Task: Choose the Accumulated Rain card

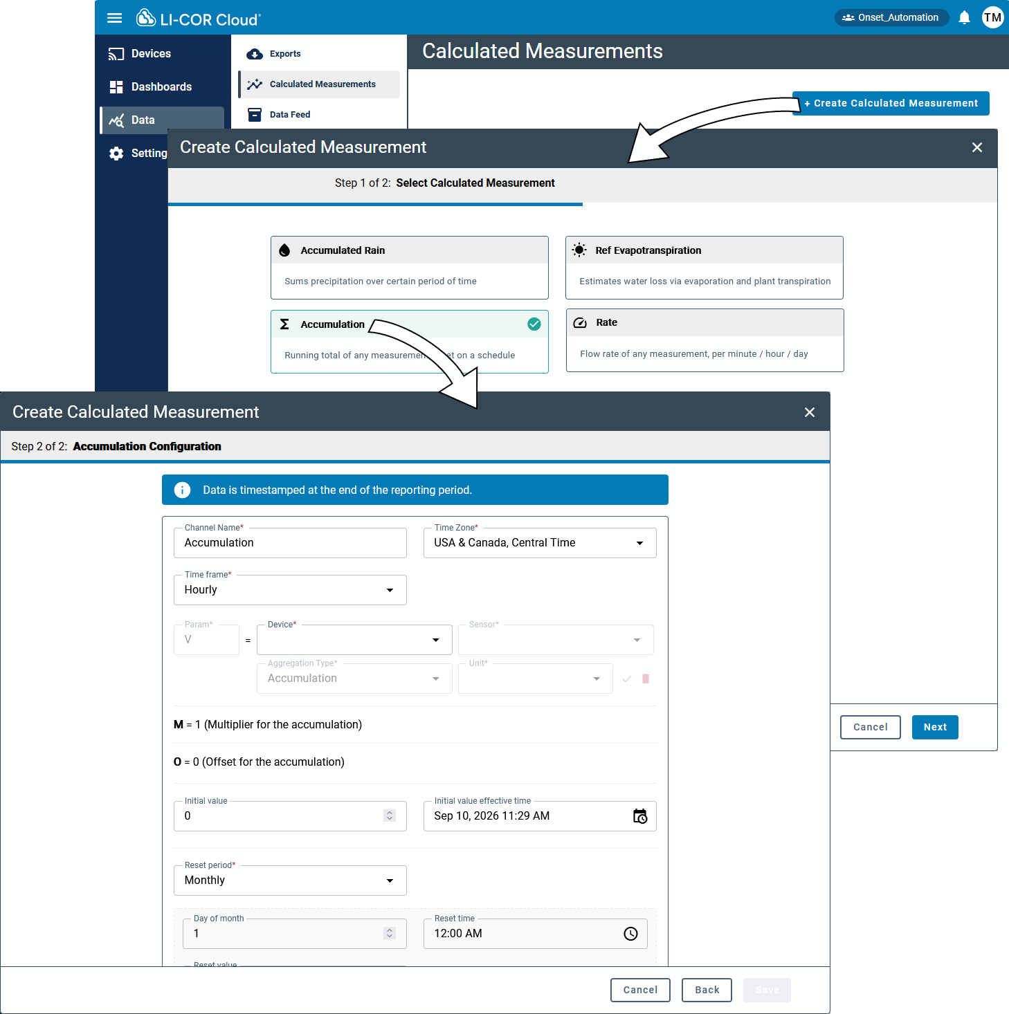Action: (410, 268)
